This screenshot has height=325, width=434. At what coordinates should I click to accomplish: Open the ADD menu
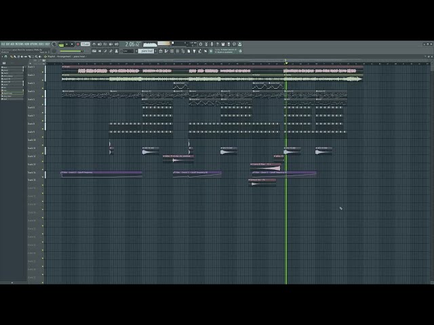(x=12, y=44)
